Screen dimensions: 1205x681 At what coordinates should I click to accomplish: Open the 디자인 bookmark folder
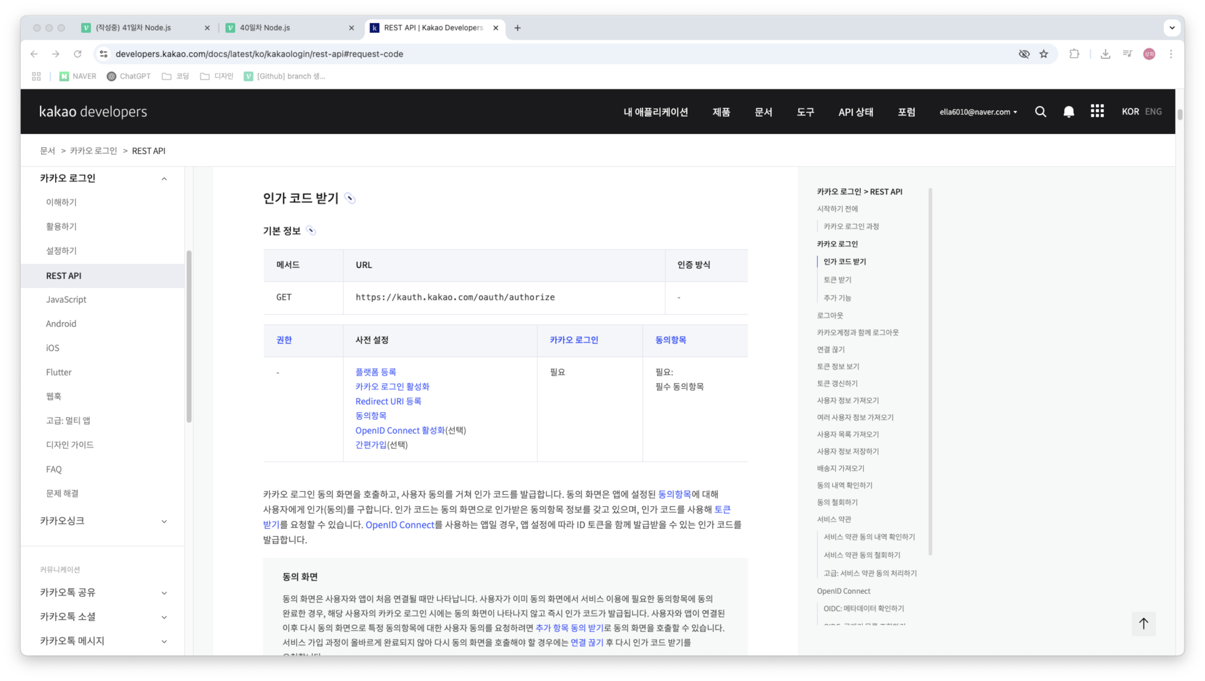[217, 76]
